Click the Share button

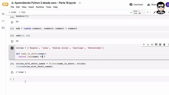pyautogui.click(x=152, y=5)
